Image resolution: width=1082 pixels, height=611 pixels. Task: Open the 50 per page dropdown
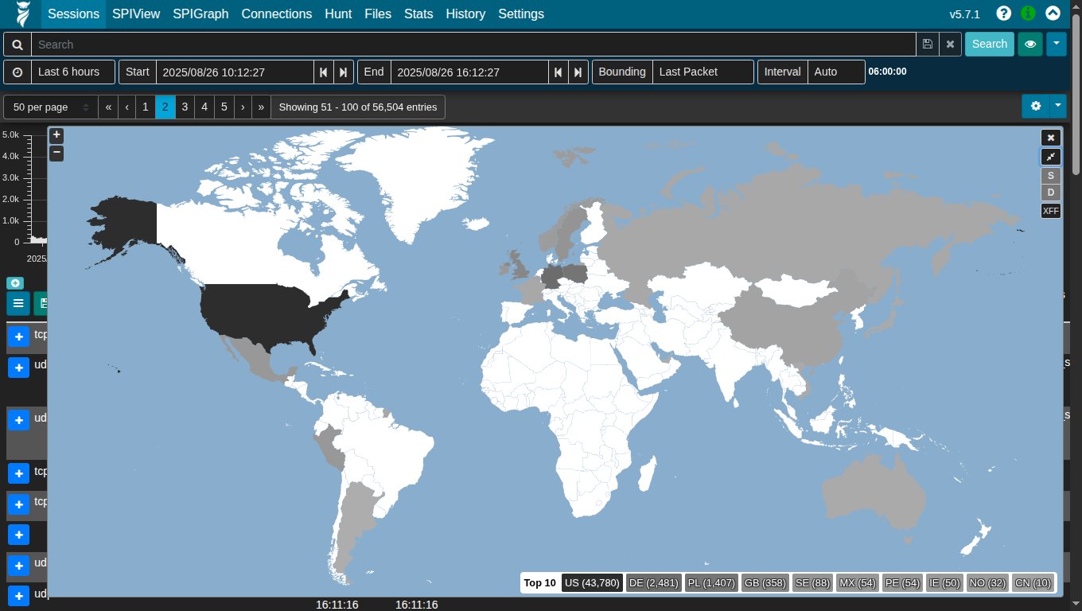coord(51,107)
